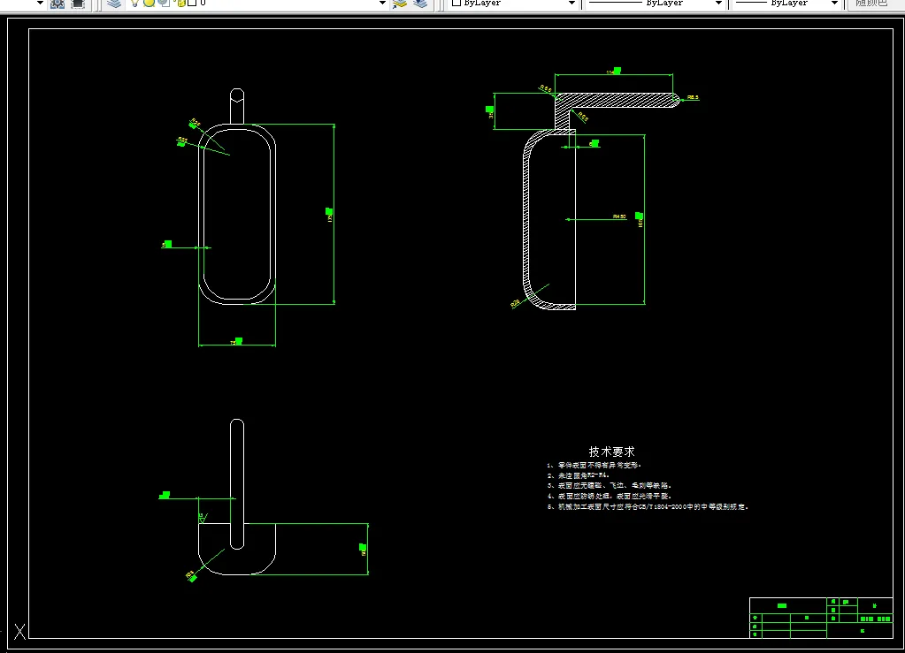Open the Layer Properties Manager icon
This screenshot has height=653, width=905.
(x=114, y=4)
